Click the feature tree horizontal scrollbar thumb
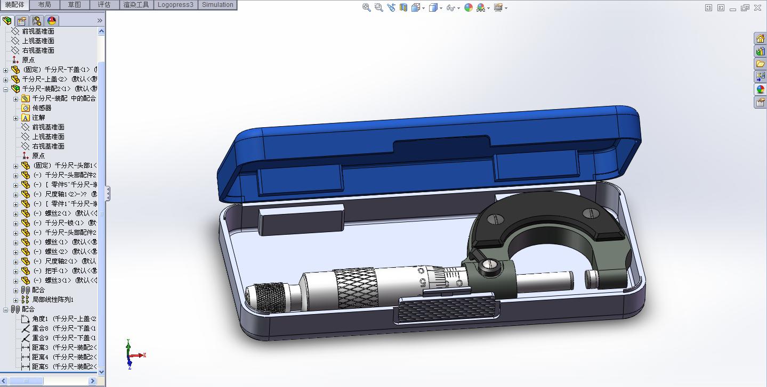767x387 pixels. tap(26, 381)
